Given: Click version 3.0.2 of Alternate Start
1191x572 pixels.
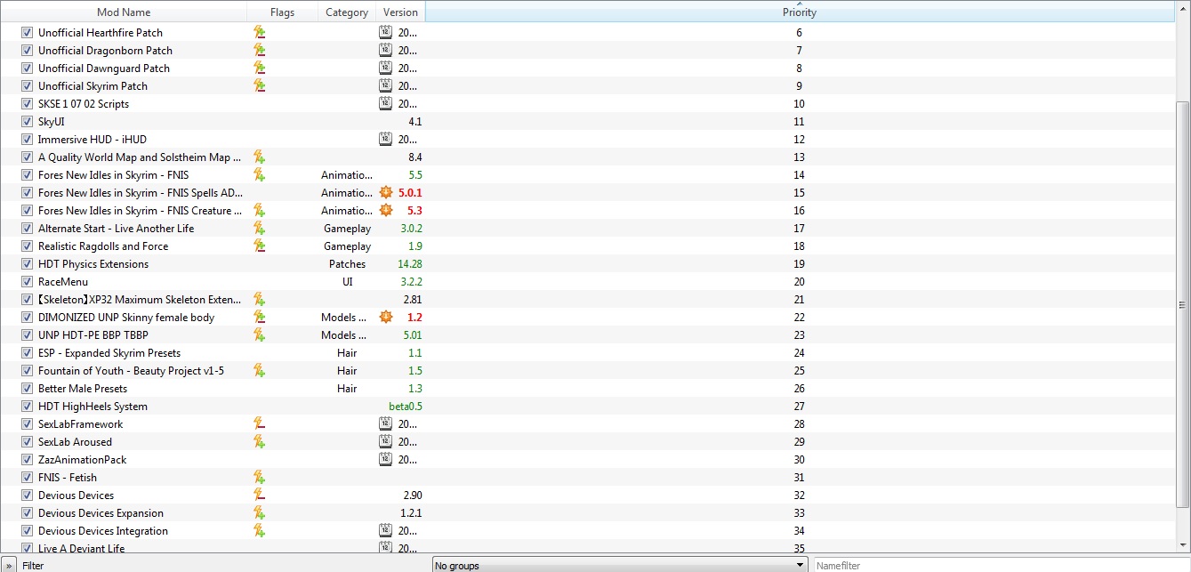Looking at the screenshot, I should tap(411, 228).
